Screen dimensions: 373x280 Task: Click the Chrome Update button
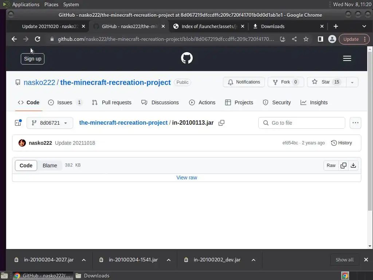pos(351,39)
